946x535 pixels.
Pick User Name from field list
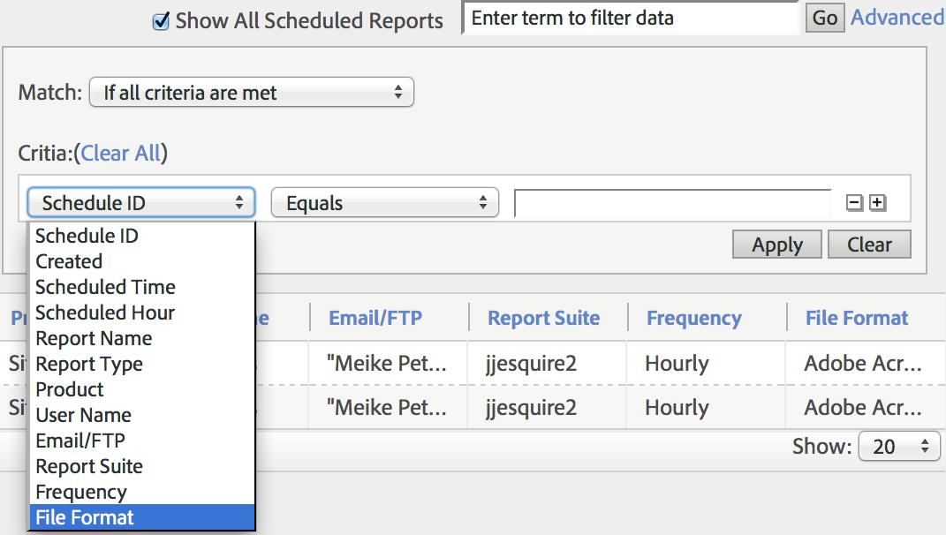click(83, 415)
